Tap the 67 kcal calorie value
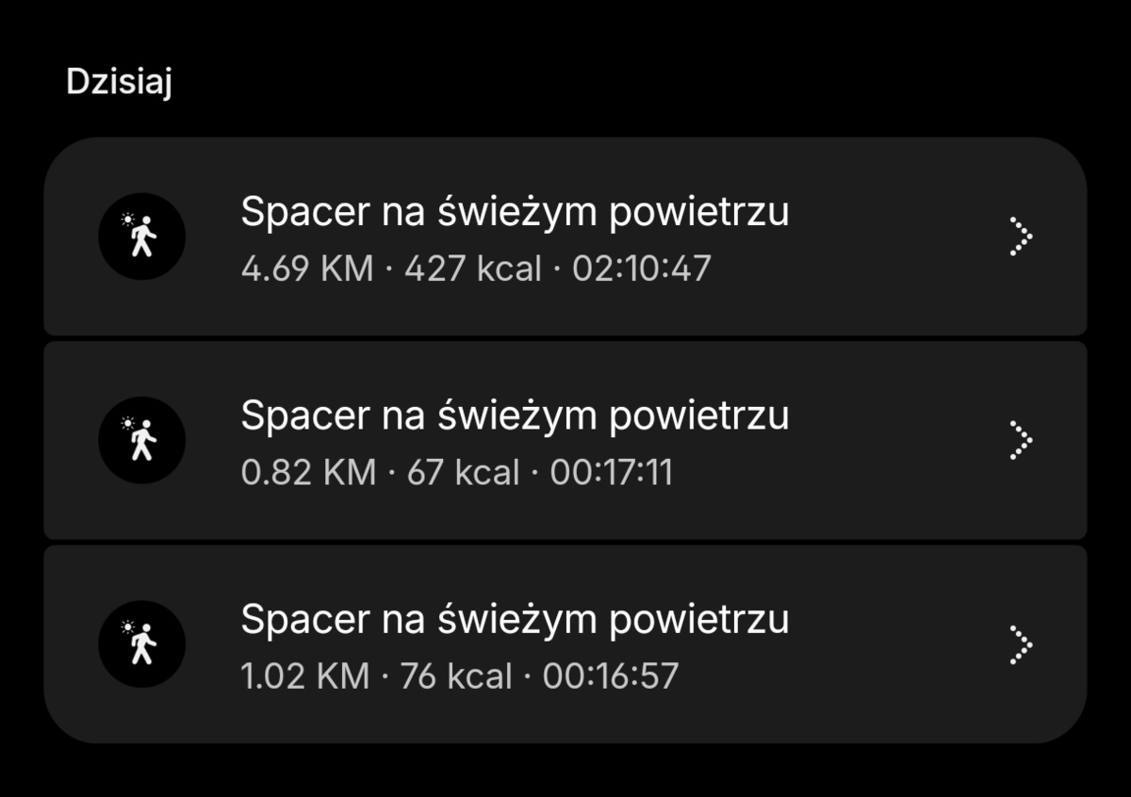This screenshot has height=797, width=1131. (463, 472)
